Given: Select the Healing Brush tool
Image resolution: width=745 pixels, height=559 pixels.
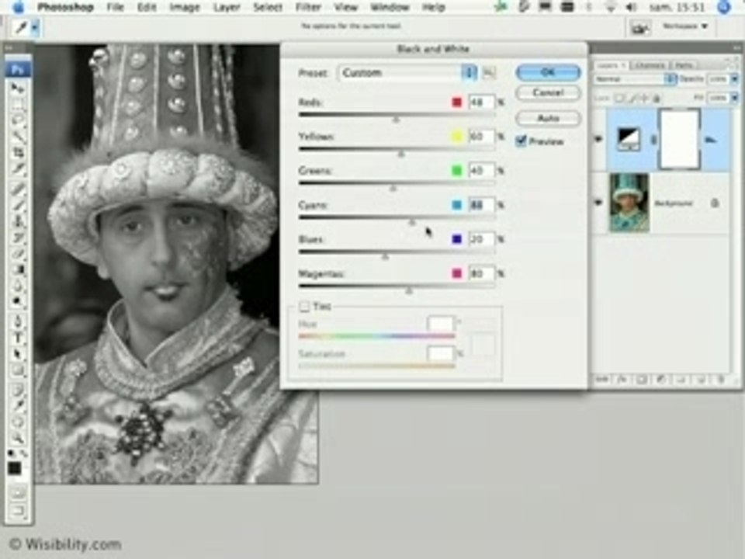Looking at the screenshot, I should tap(18, 189).
